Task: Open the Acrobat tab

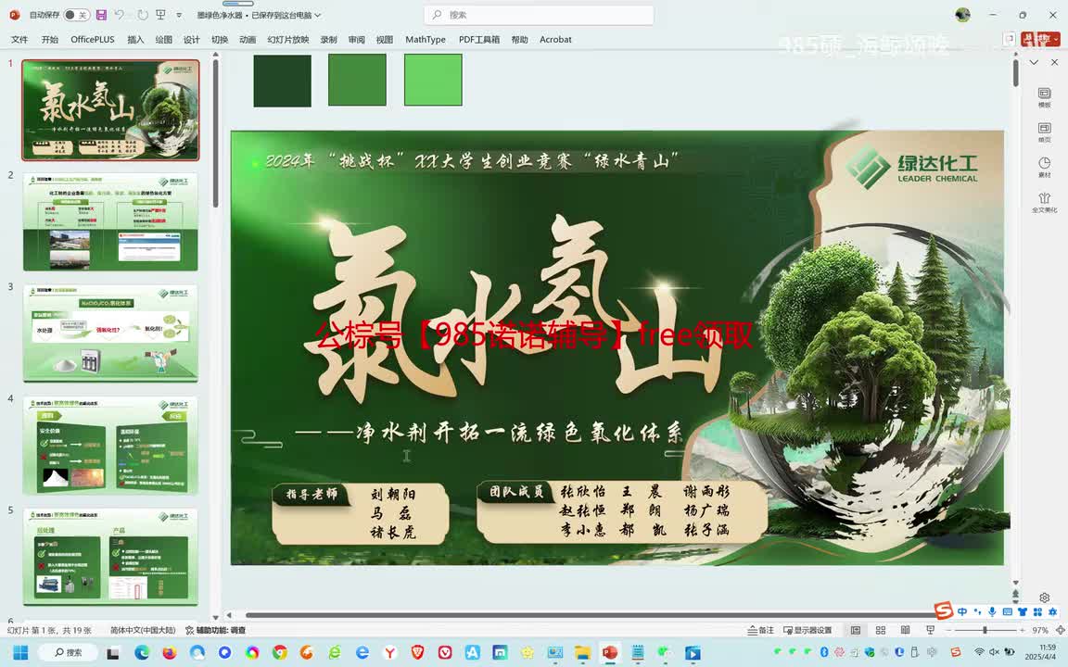Action: pyautogui.click(x=555, y=40)
